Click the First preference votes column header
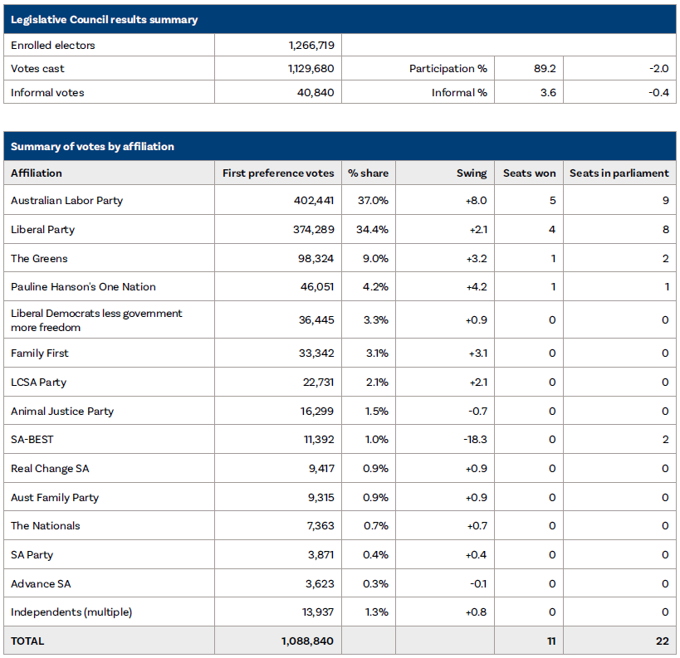The image size is (680, 658). (x=277, y=173)
